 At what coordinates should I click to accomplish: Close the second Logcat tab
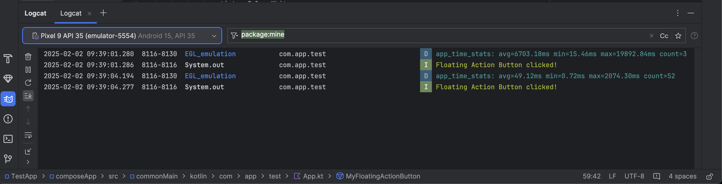tap(89, 14)
